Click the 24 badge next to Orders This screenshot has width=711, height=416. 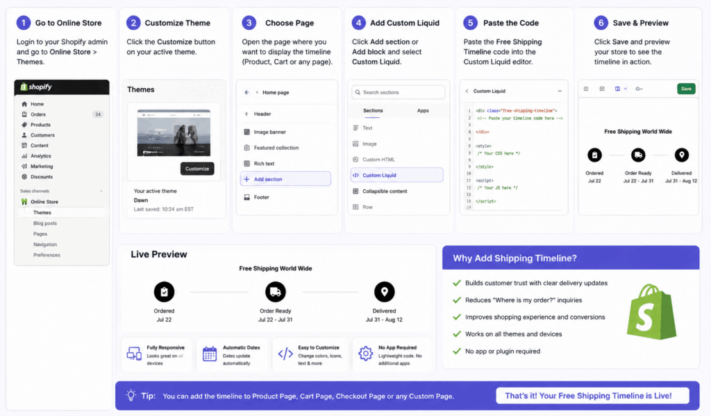click(97, 114)
